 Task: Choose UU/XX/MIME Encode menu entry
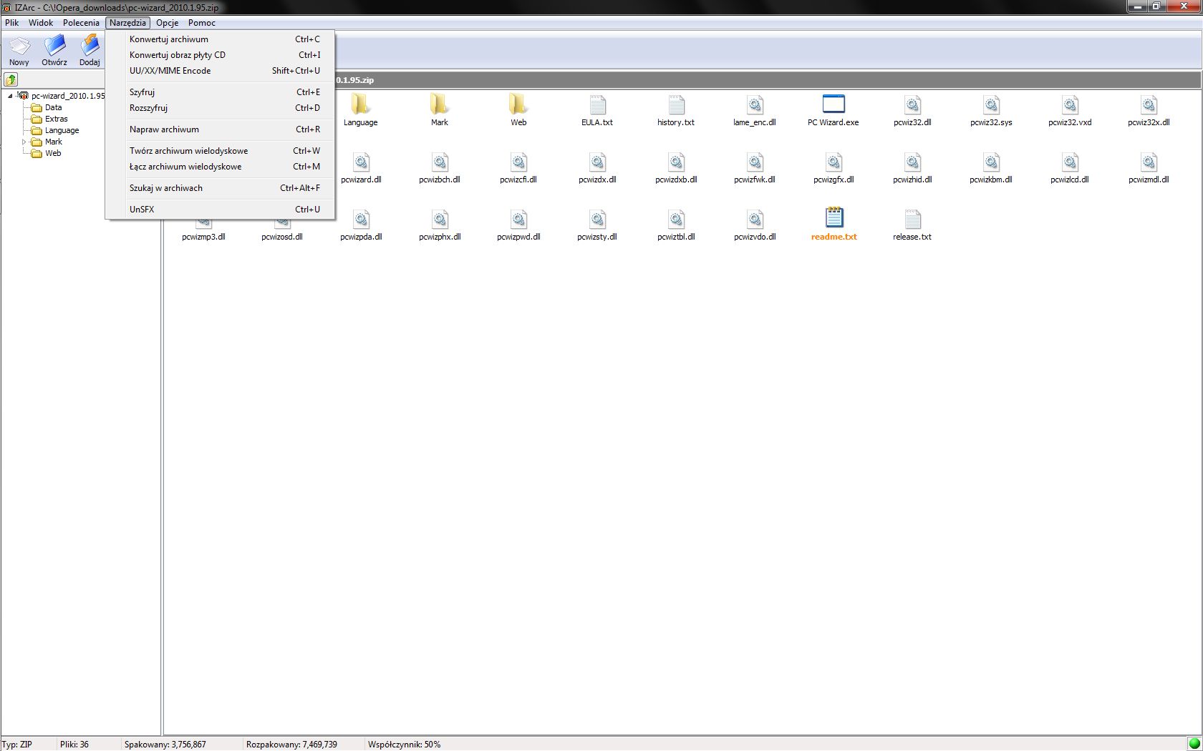point(220,71)
